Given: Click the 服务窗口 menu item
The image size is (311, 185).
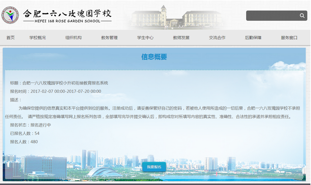Looking at the screenshot, I should (289, 38).
